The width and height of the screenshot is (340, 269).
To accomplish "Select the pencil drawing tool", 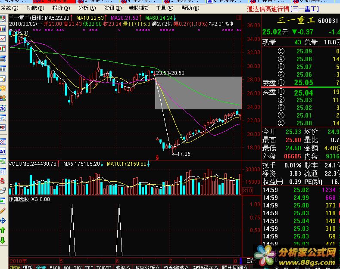I will [3, 210].
